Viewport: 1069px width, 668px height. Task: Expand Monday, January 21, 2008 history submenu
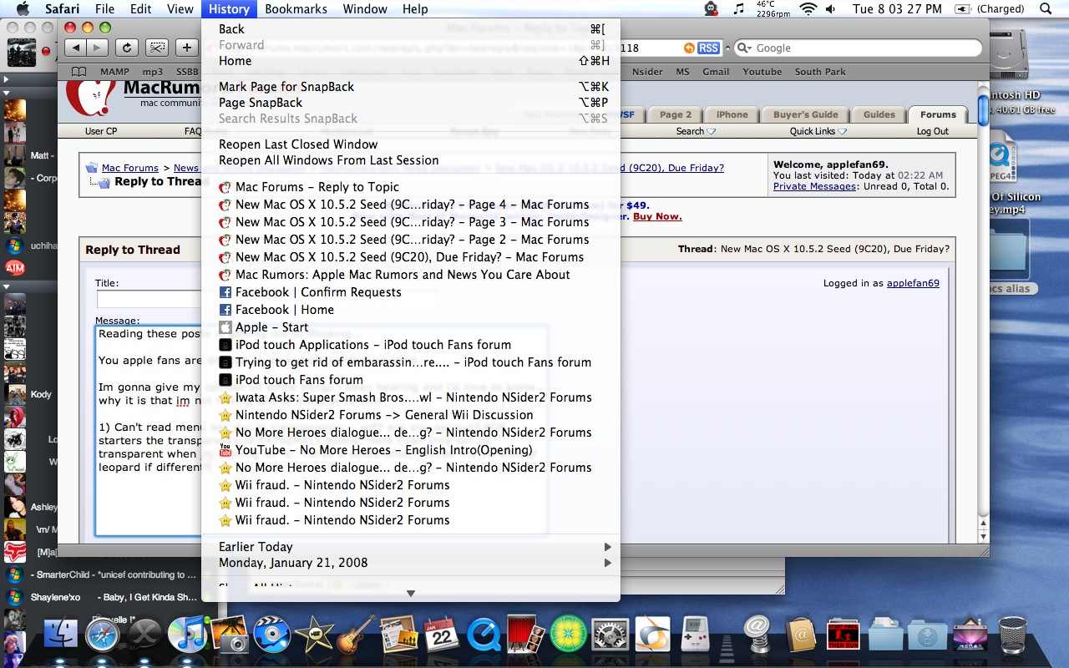pos(411,563)
